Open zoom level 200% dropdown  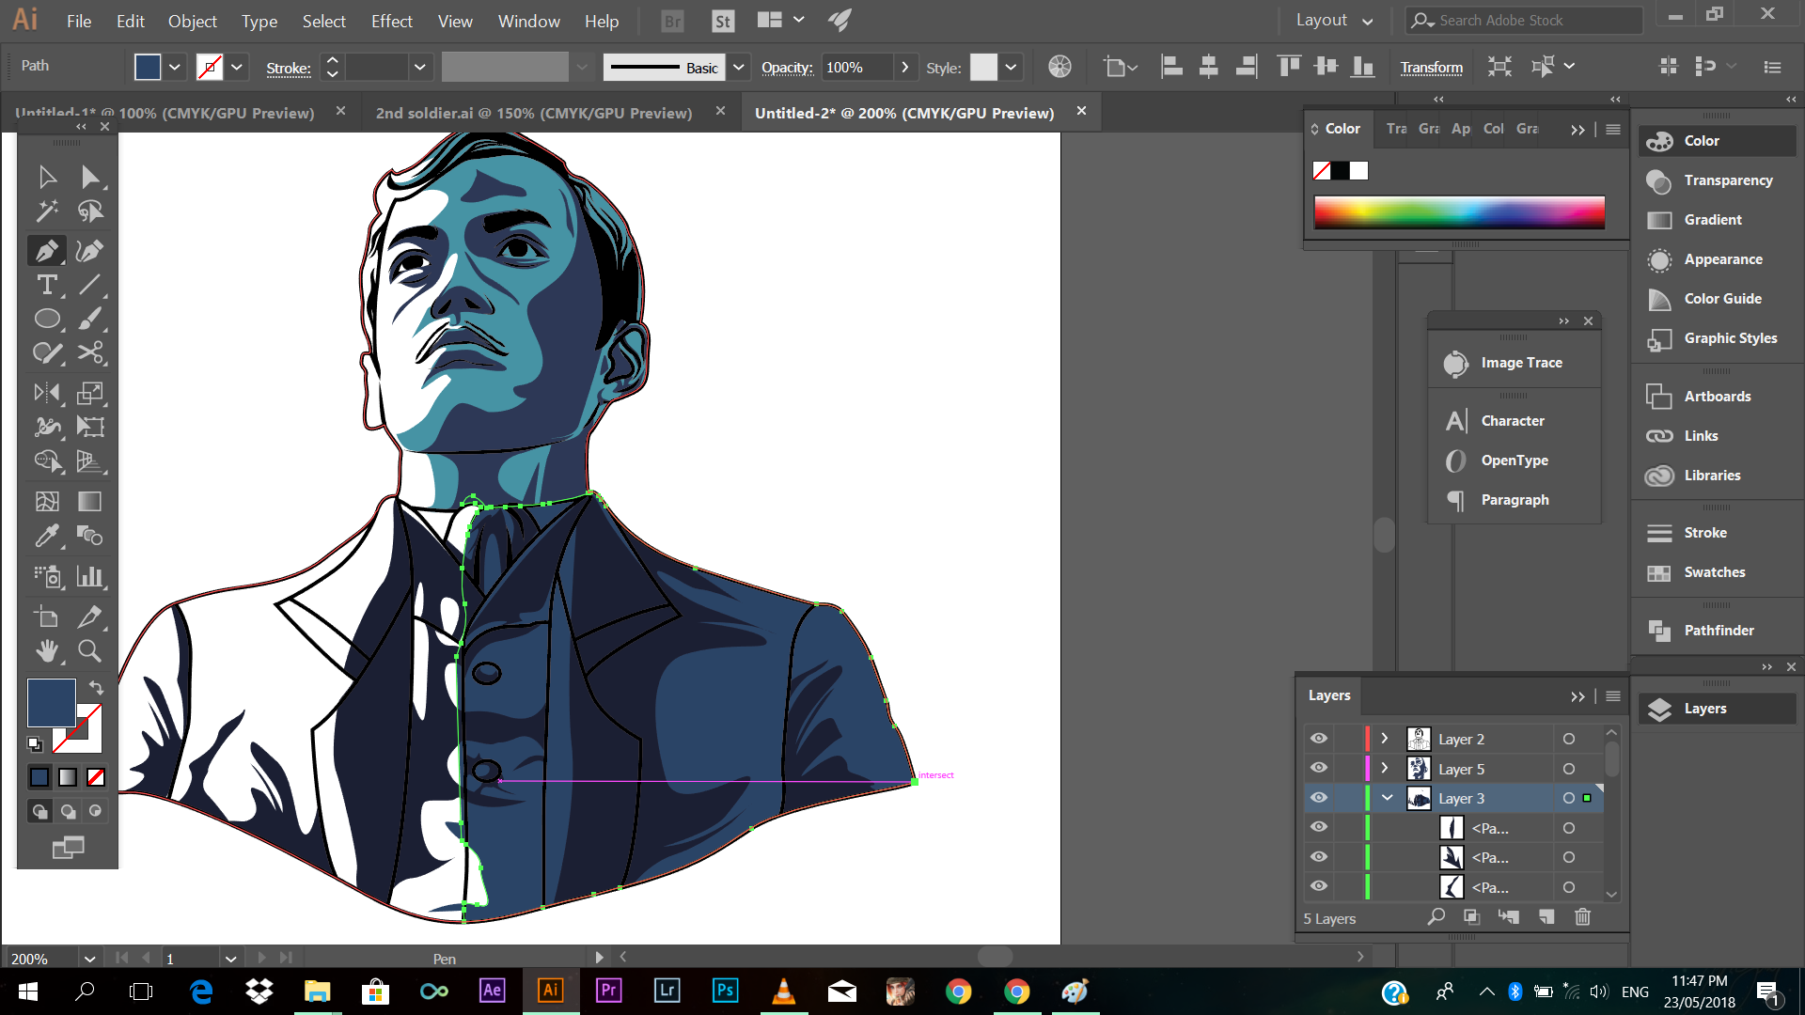click(89, 959)
